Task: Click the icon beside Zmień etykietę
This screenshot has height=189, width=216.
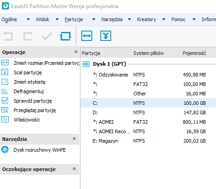Action: pyautogui.click(x=5, y=81)
